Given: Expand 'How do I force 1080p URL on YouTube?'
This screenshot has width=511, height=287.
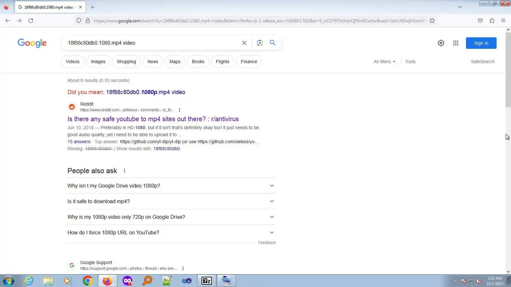Looking at the screenshot, I should pos(172,232).
